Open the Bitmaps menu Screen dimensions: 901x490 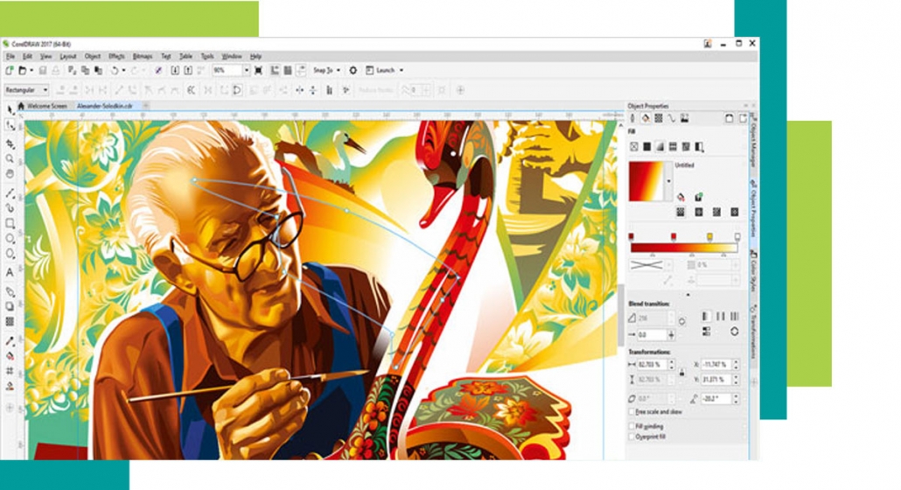click(143, 56)
